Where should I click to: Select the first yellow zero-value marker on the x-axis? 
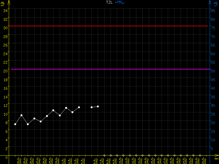104,155
